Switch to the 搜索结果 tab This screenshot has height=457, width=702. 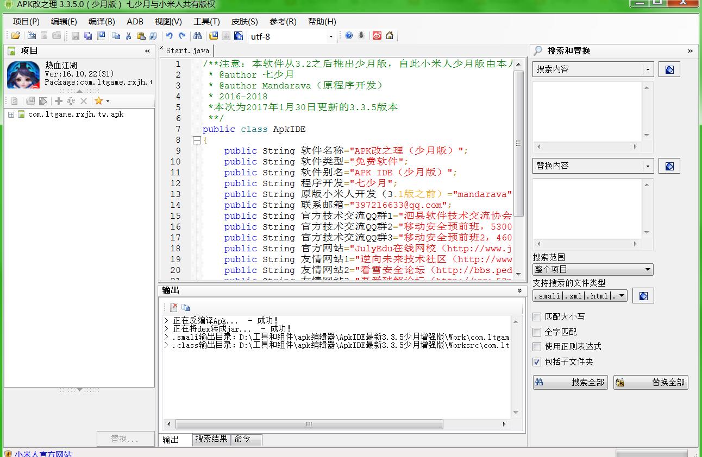tap(211, 439)
